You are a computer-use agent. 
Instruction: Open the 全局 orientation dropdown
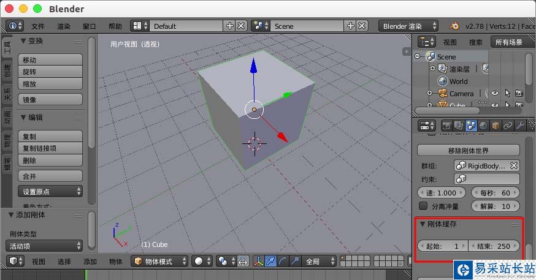coord(320,261)
